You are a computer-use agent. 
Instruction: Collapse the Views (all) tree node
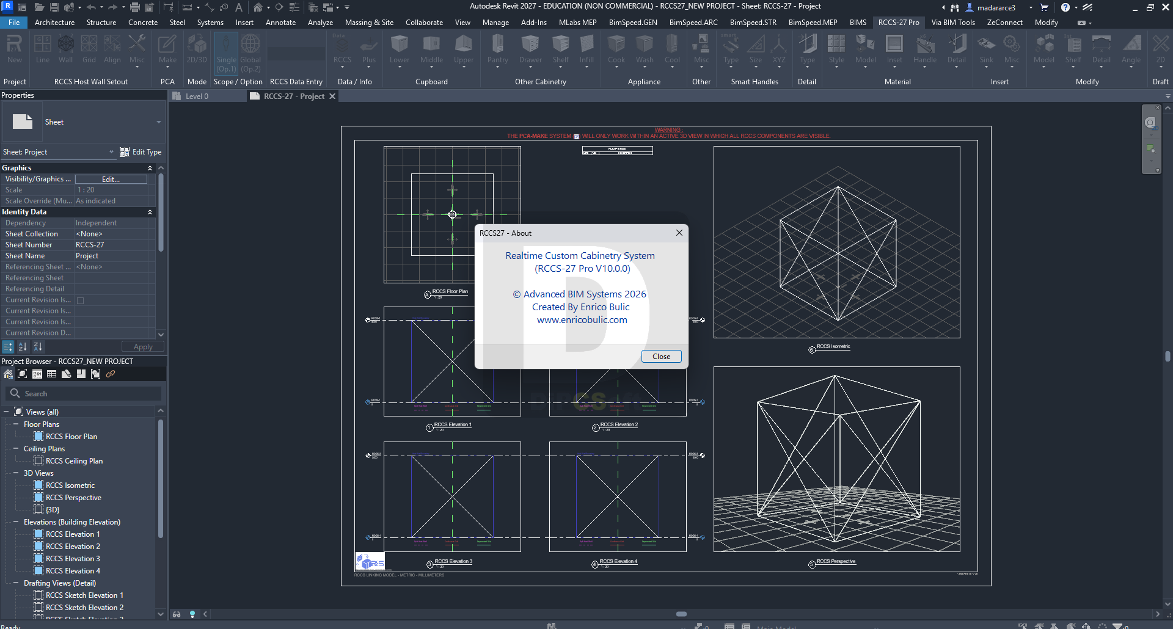[6, 412]
